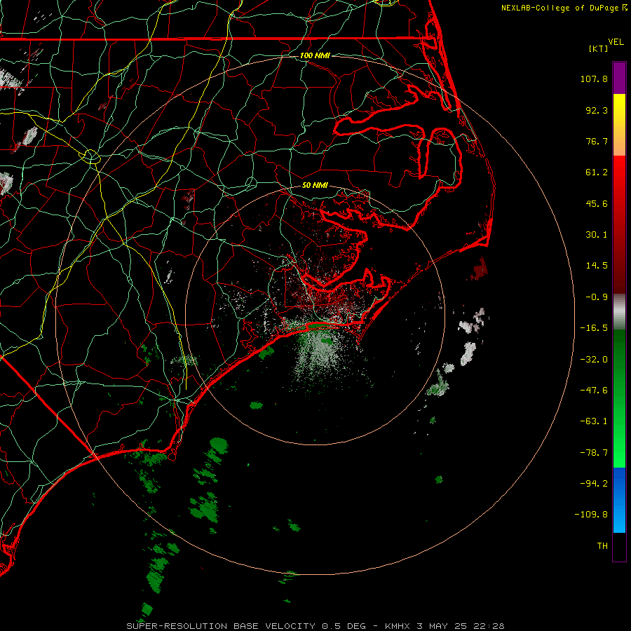
Task: Pick the yellow-orange segment of velocity scale
Action: [619, 125]
